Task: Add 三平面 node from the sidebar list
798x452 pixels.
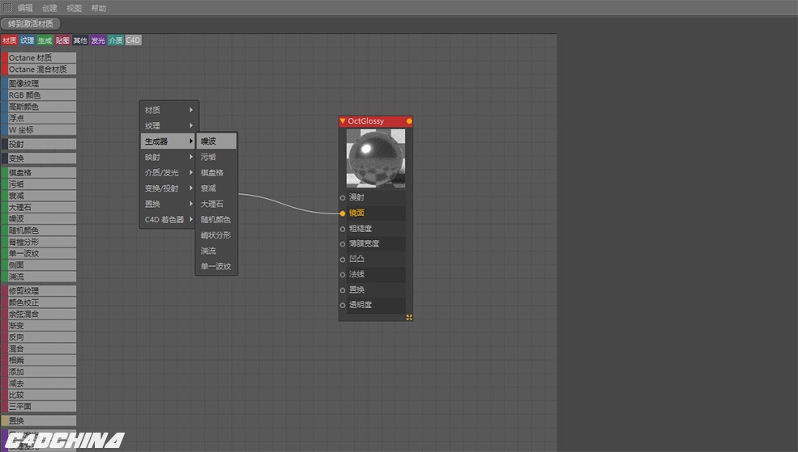Action: tap(39, 406)
